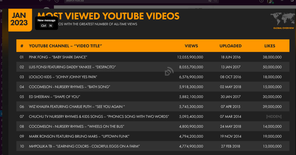Go back using the back arrow
This screenshot has height=155, width=296.
coord(41,1)
